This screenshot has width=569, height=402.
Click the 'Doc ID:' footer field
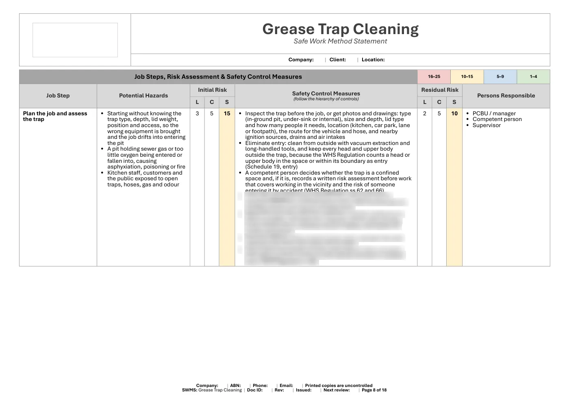255,390
